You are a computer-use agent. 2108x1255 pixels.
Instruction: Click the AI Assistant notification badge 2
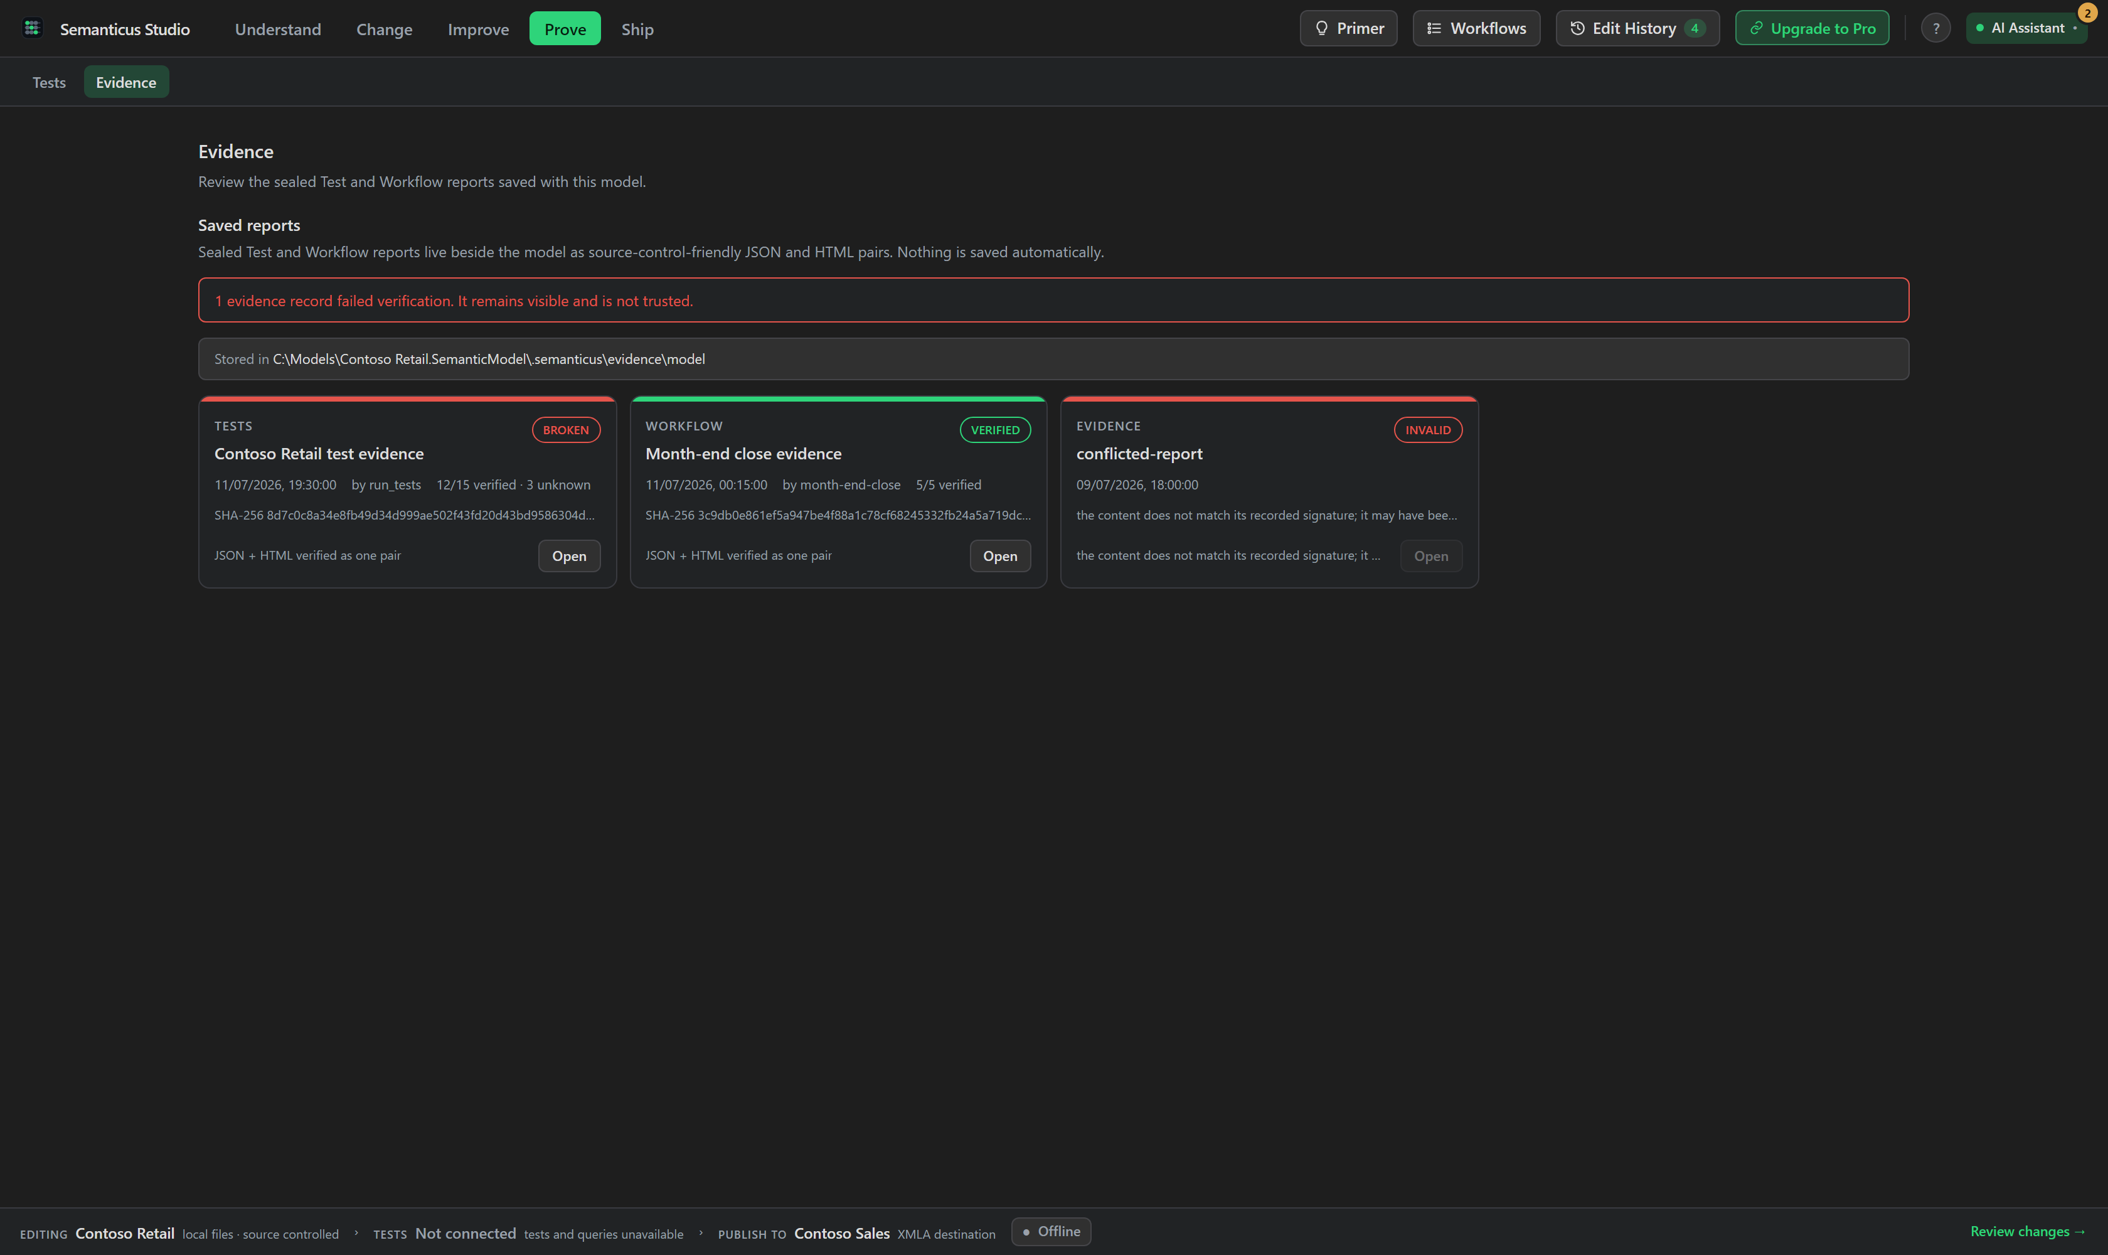click(2088, 13)
